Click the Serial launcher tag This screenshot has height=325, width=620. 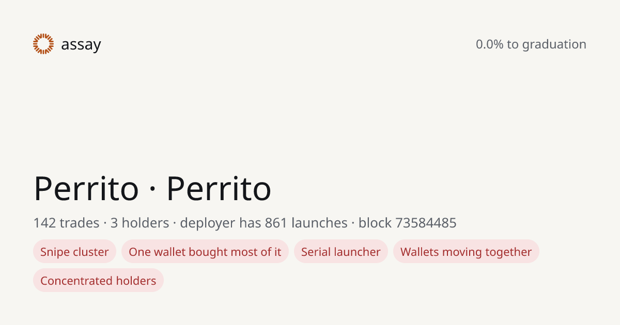(341, 252)
